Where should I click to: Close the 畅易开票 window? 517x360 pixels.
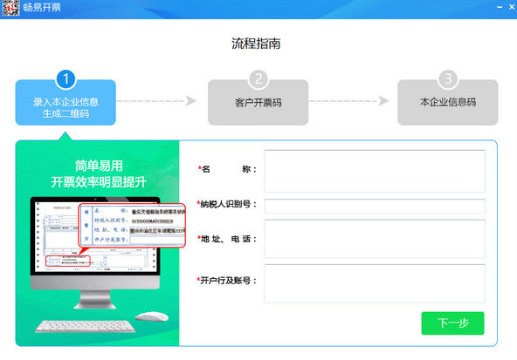tap(512, 7)
